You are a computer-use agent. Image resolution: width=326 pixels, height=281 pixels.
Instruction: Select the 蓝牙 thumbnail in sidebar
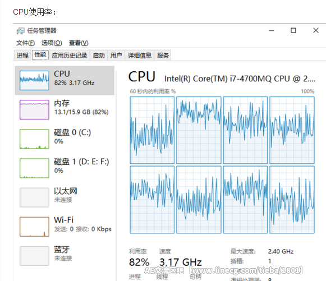(x=35, y=256)
